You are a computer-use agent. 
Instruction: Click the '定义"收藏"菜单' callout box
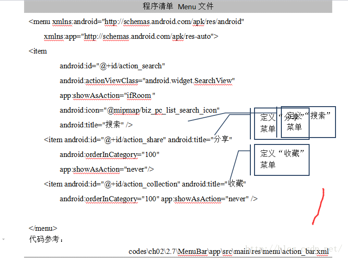pos(282,160)
